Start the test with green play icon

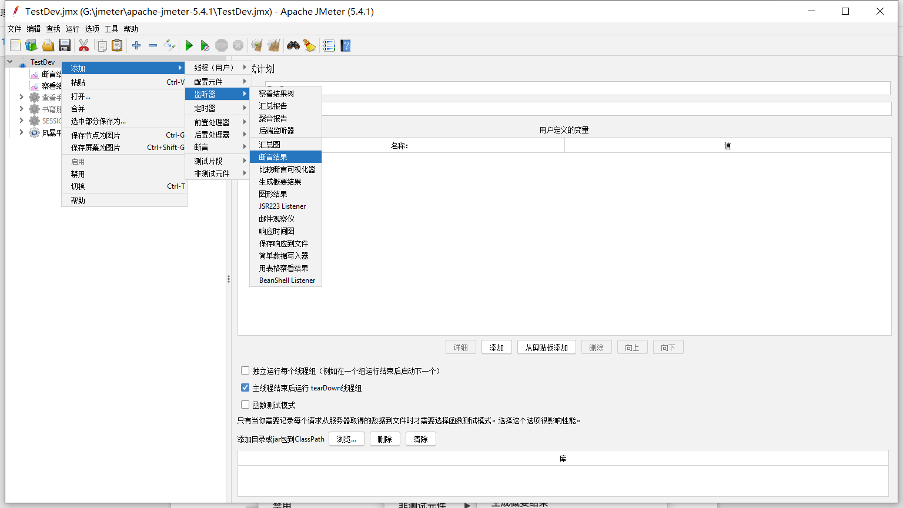coord(189,45)
